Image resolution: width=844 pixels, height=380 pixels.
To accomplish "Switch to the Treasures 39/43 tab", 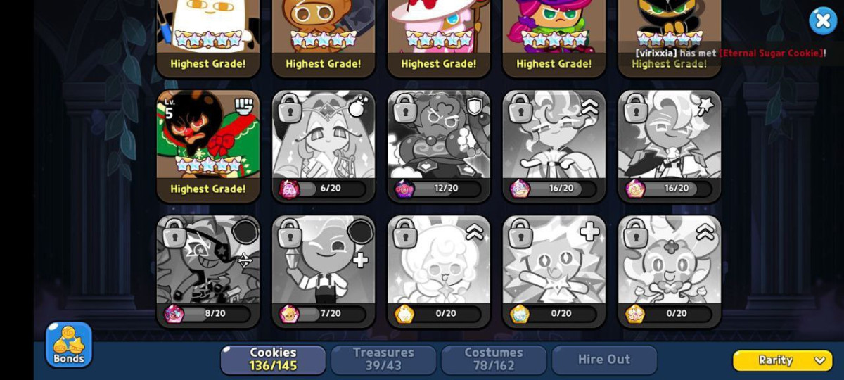I will coord(383,359).
